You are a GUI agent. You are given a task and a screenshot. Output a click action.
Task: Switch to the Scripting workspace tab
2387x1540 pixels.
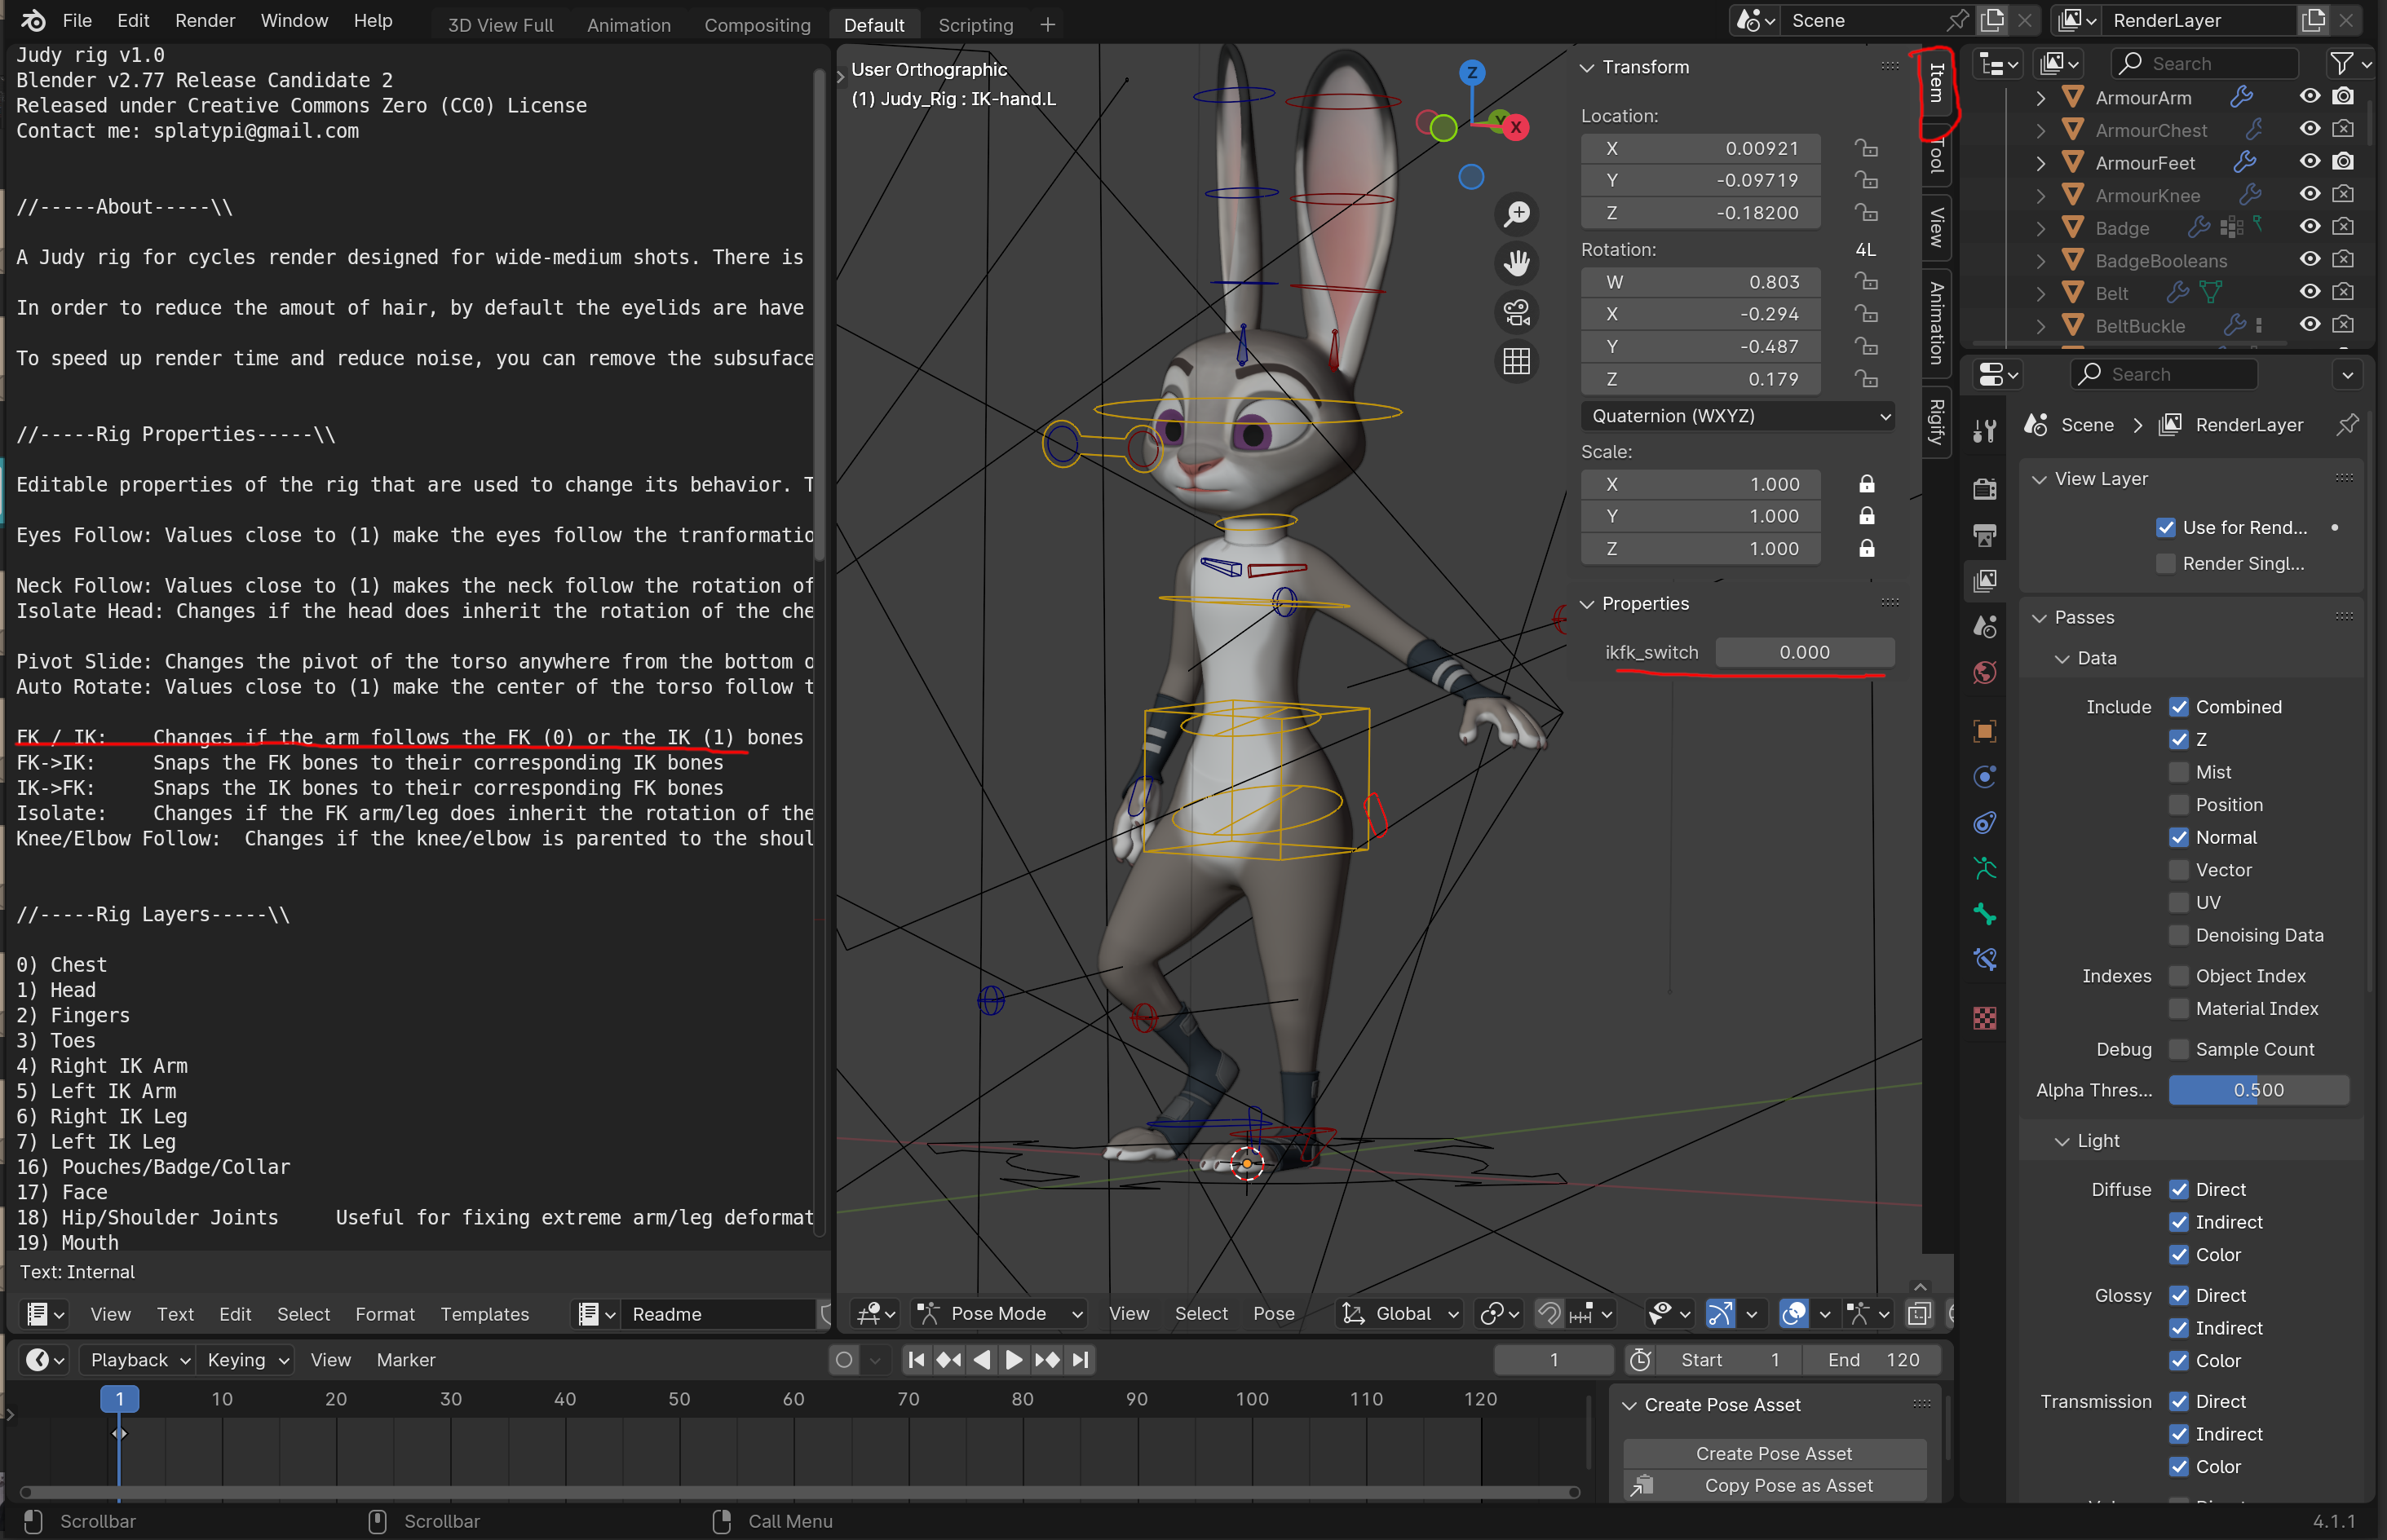[x=975, y=25]
